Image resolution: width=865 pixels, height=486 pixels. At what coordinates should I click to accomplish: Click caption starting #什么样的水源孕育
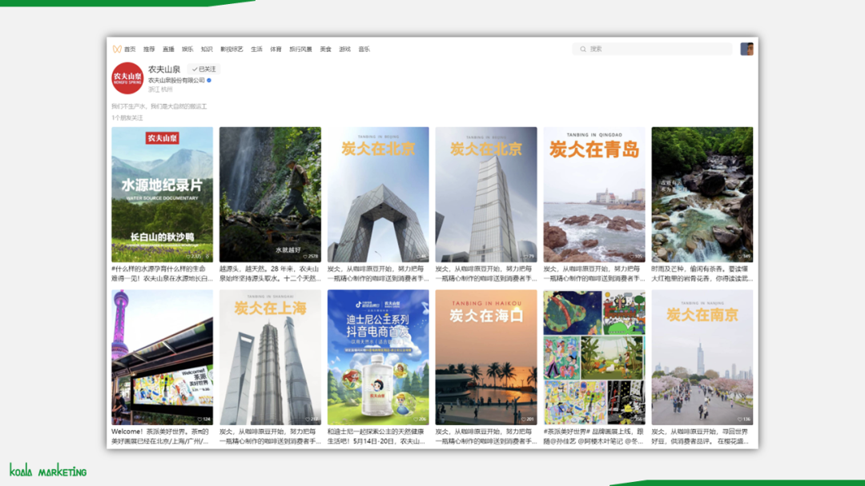click(162, 273)
